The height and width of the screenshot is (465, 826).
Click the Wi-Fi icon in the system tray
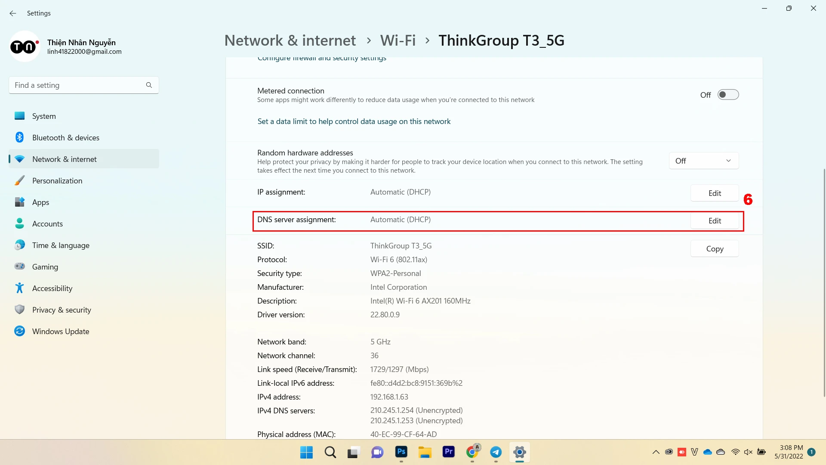736,452
